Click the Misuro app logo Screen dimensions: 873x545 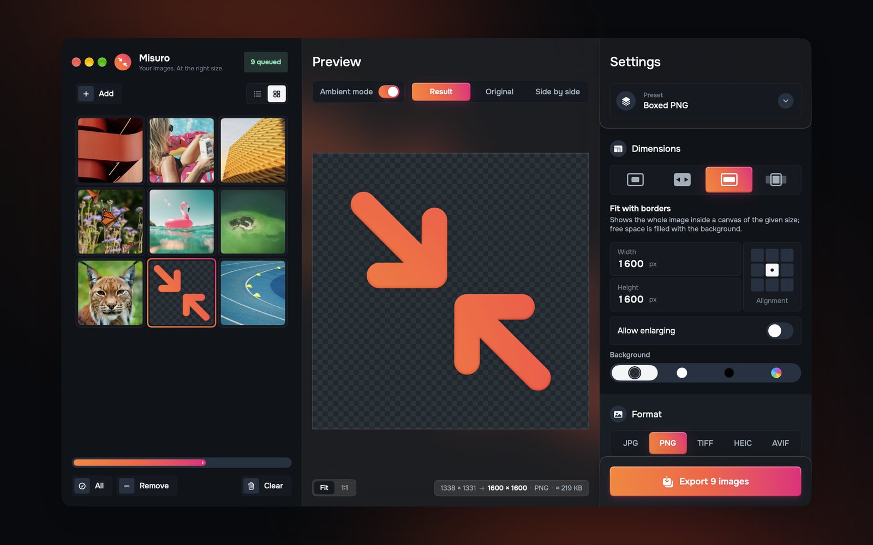(x=123, y=62)
